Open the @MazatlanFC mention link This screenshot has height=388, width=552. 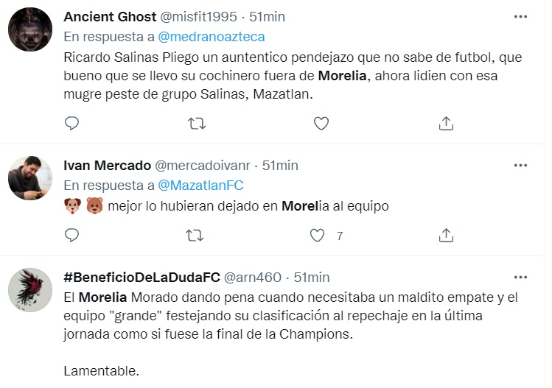200,186
